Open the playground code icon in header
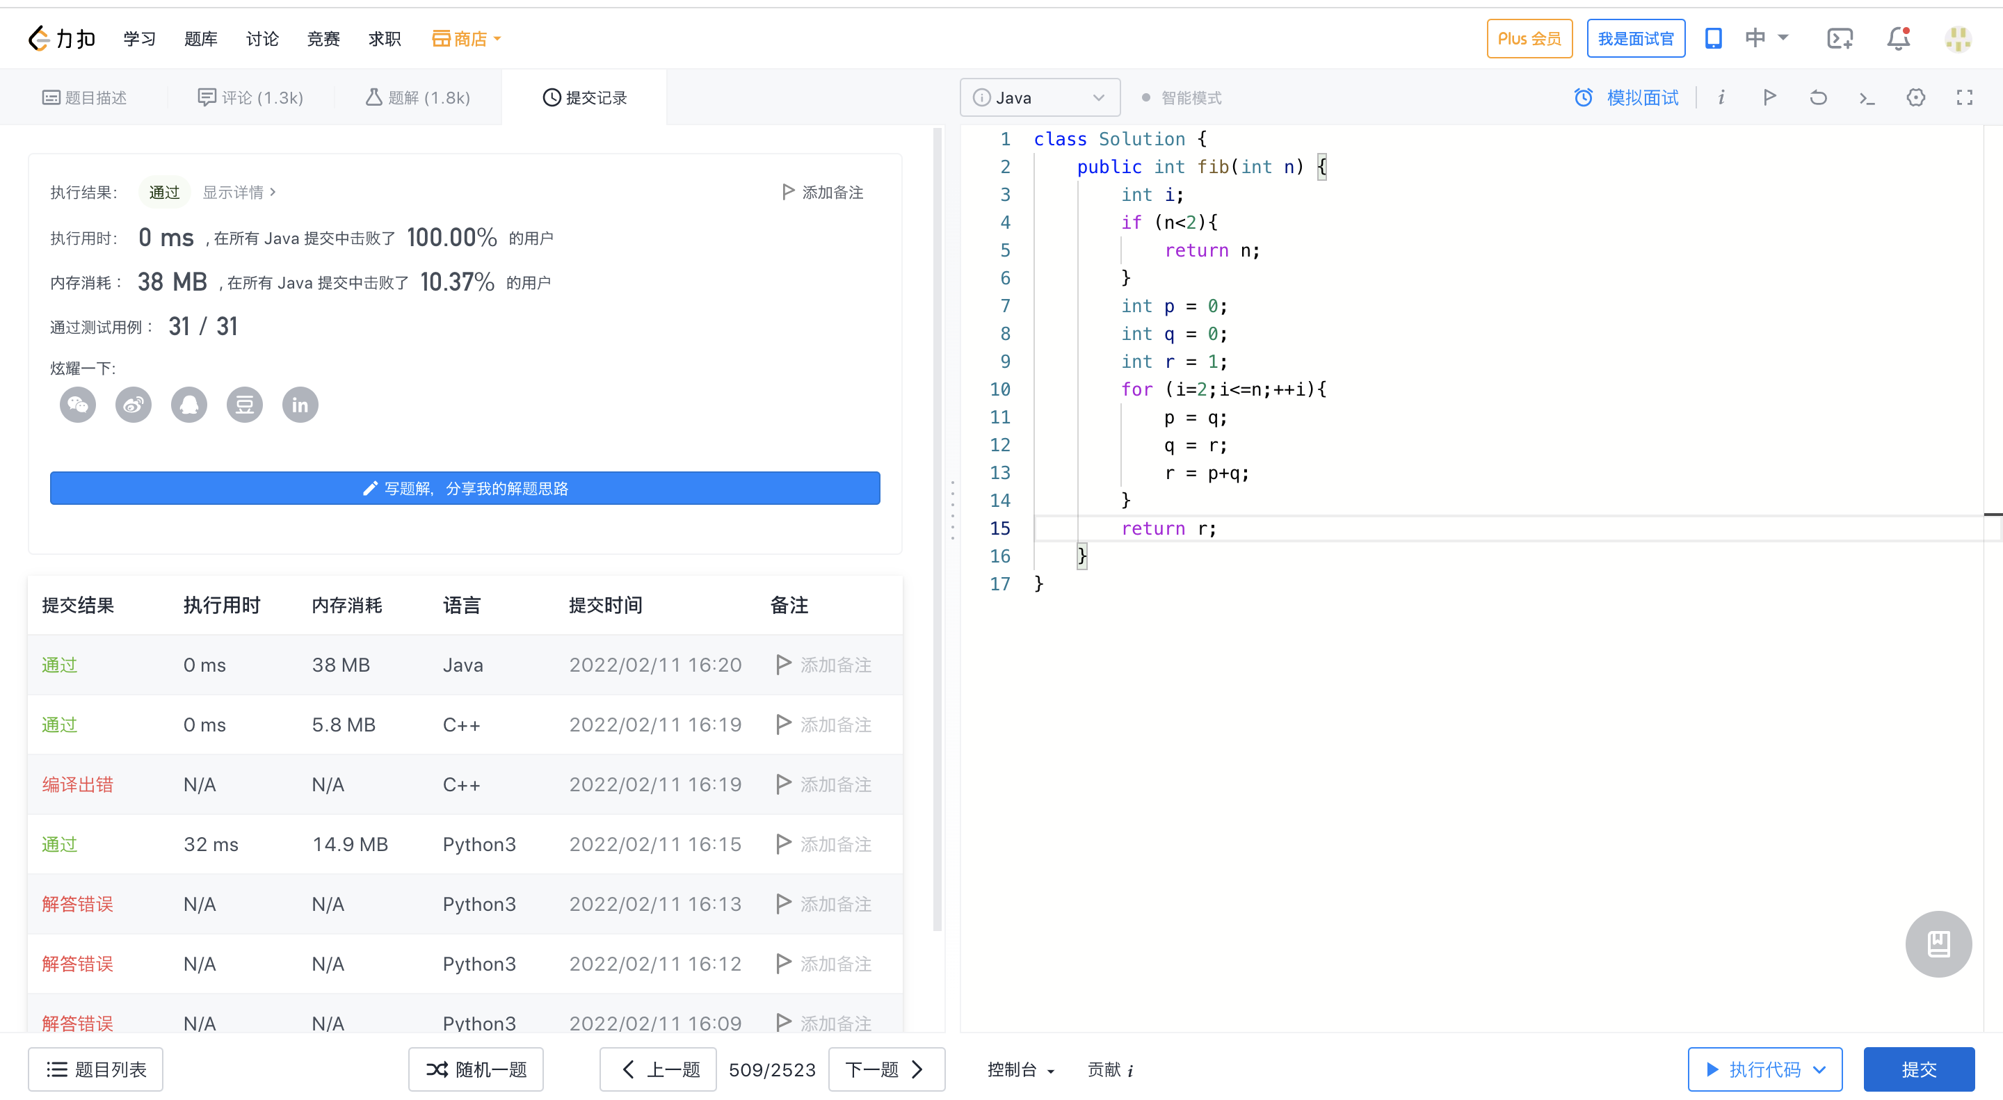The width and height of the screenshot is (2003, 1100). [1840, 38]
